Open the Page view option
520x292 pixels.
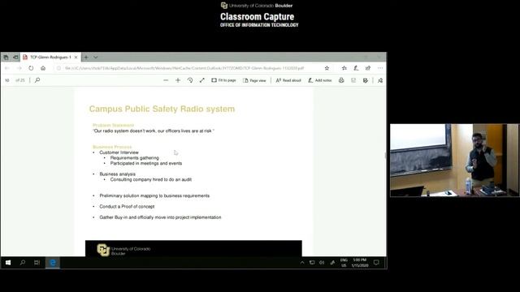pos(254,80)
